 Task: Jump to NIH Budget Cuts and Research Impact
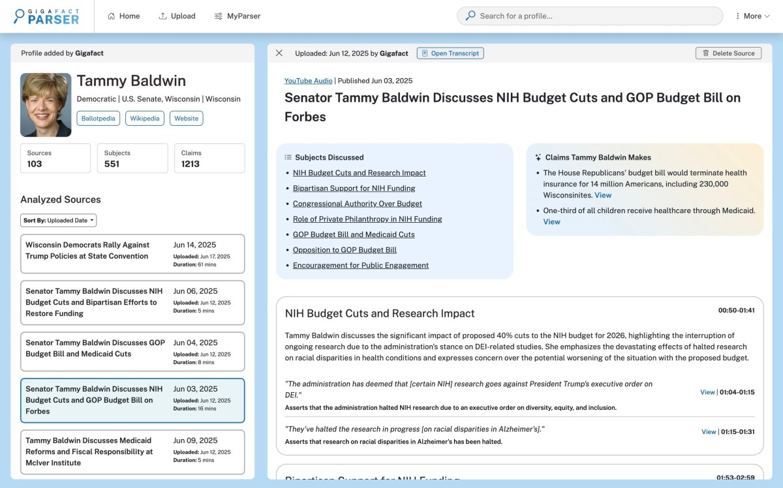360,173
